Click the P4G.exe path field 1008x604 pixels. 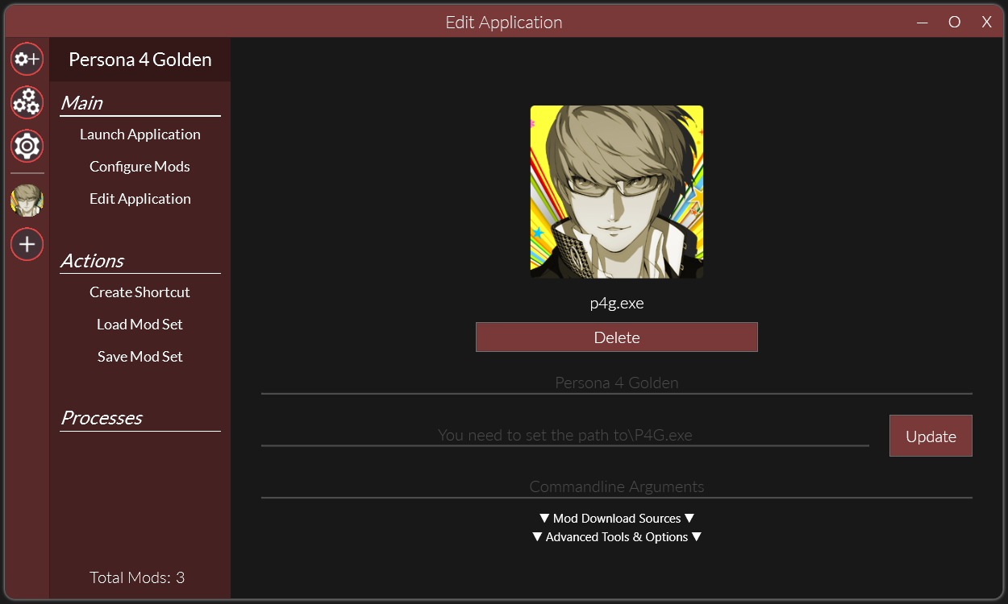point(565,435)
